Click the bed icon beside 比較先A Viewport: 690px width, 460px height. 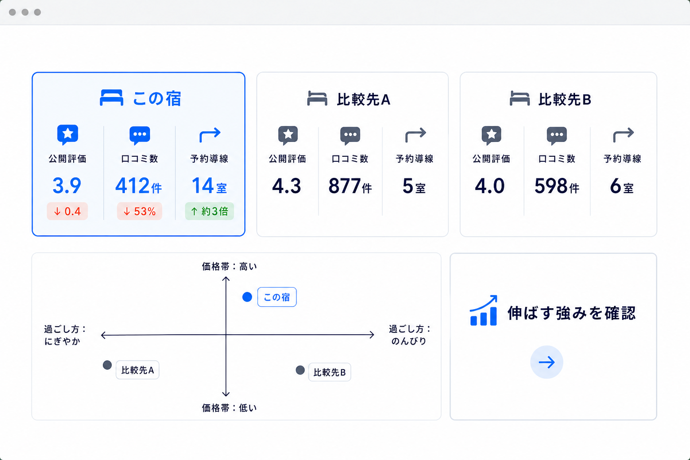click(317, 98)
